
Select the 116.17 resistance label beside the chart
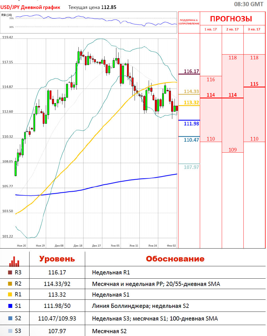click(x=191, y=71)
